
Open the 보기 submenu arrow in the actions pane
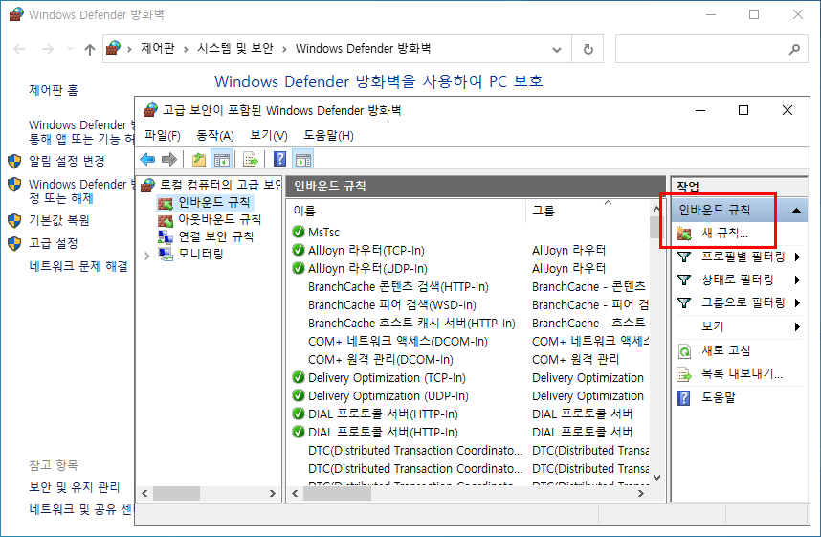point(797,327)
